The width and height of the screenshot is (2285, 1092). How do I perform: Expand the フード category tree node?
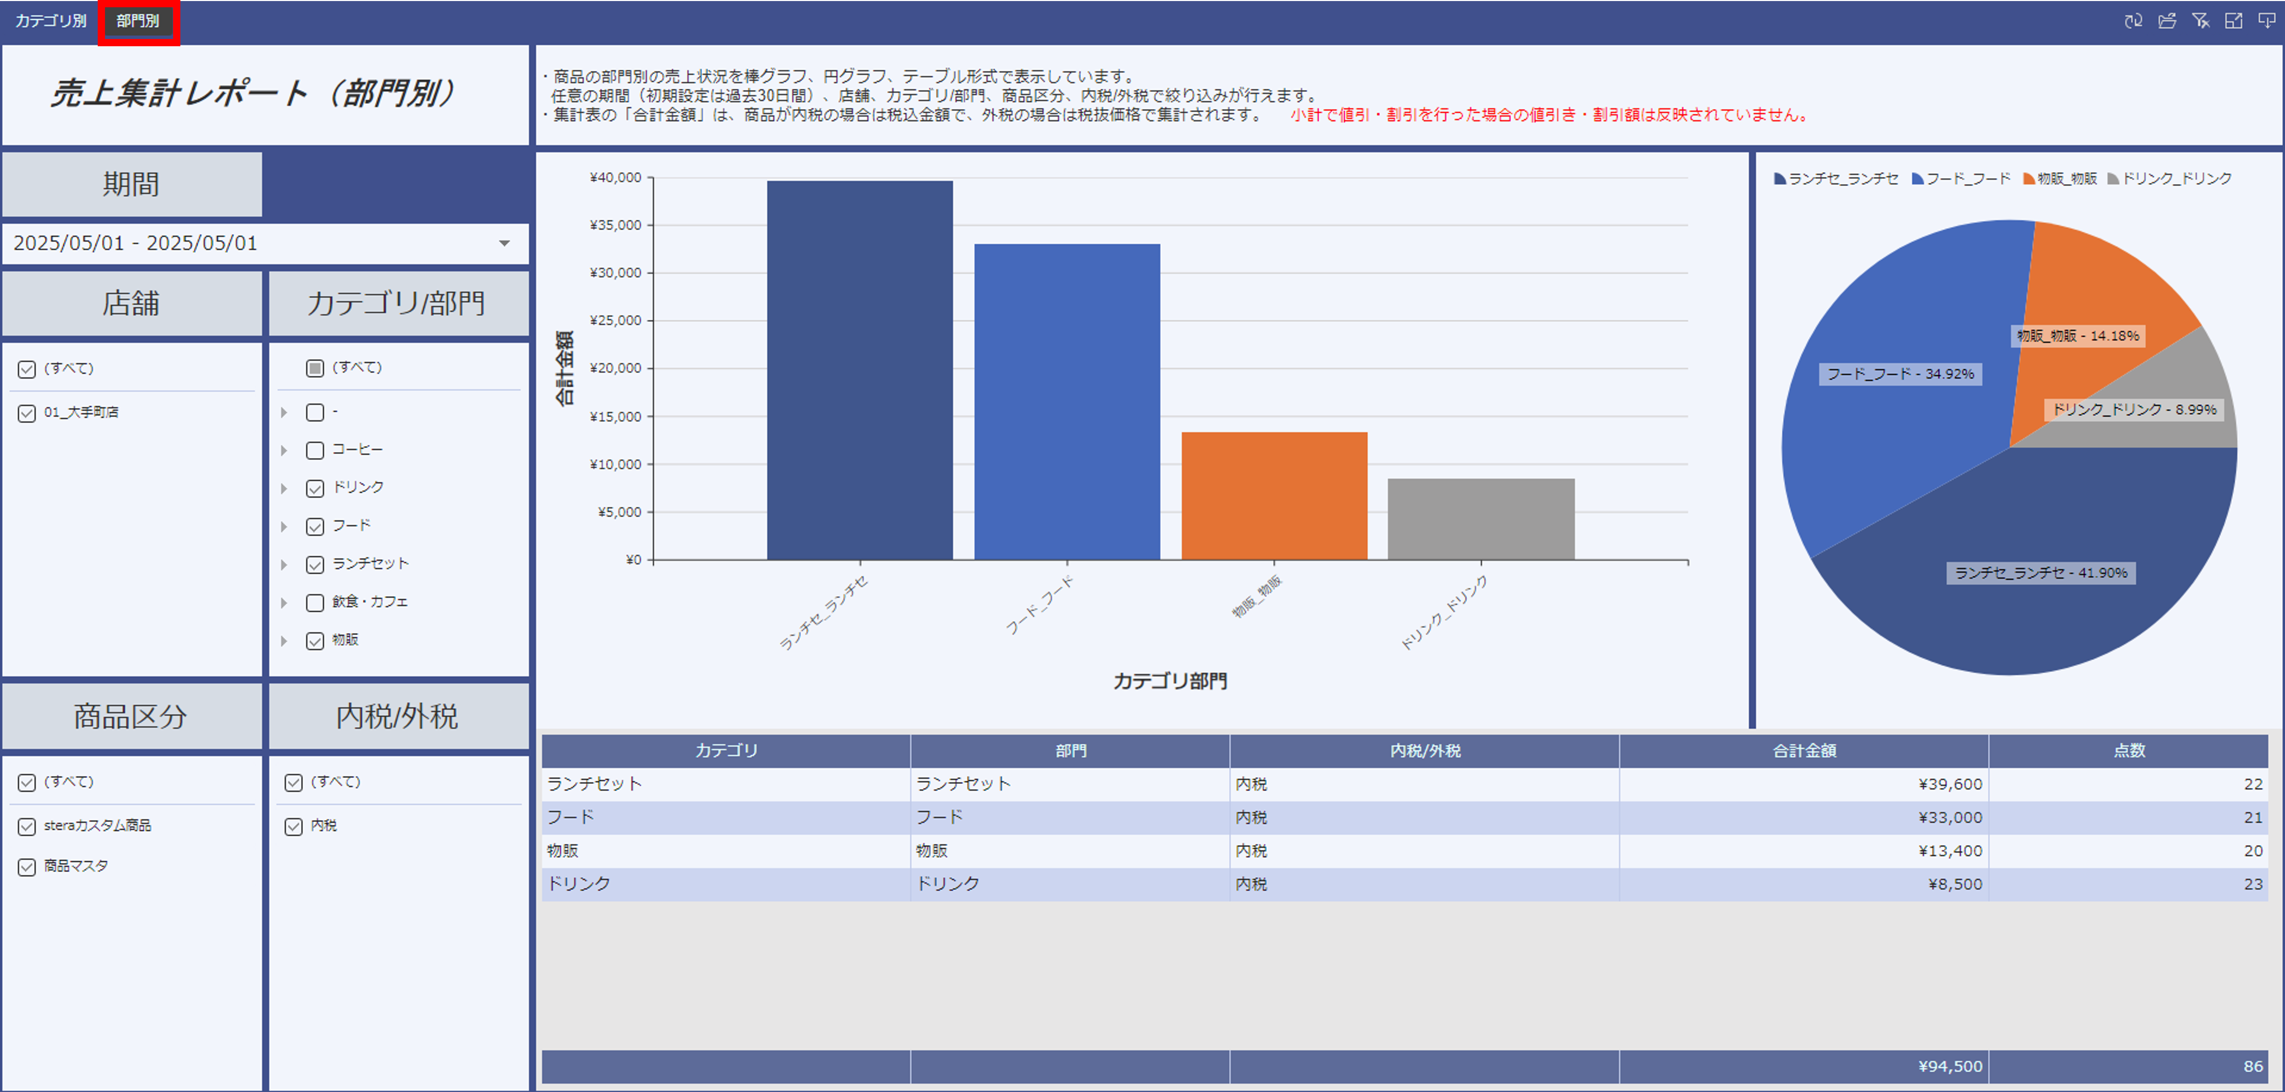click(x=284, y=527)
